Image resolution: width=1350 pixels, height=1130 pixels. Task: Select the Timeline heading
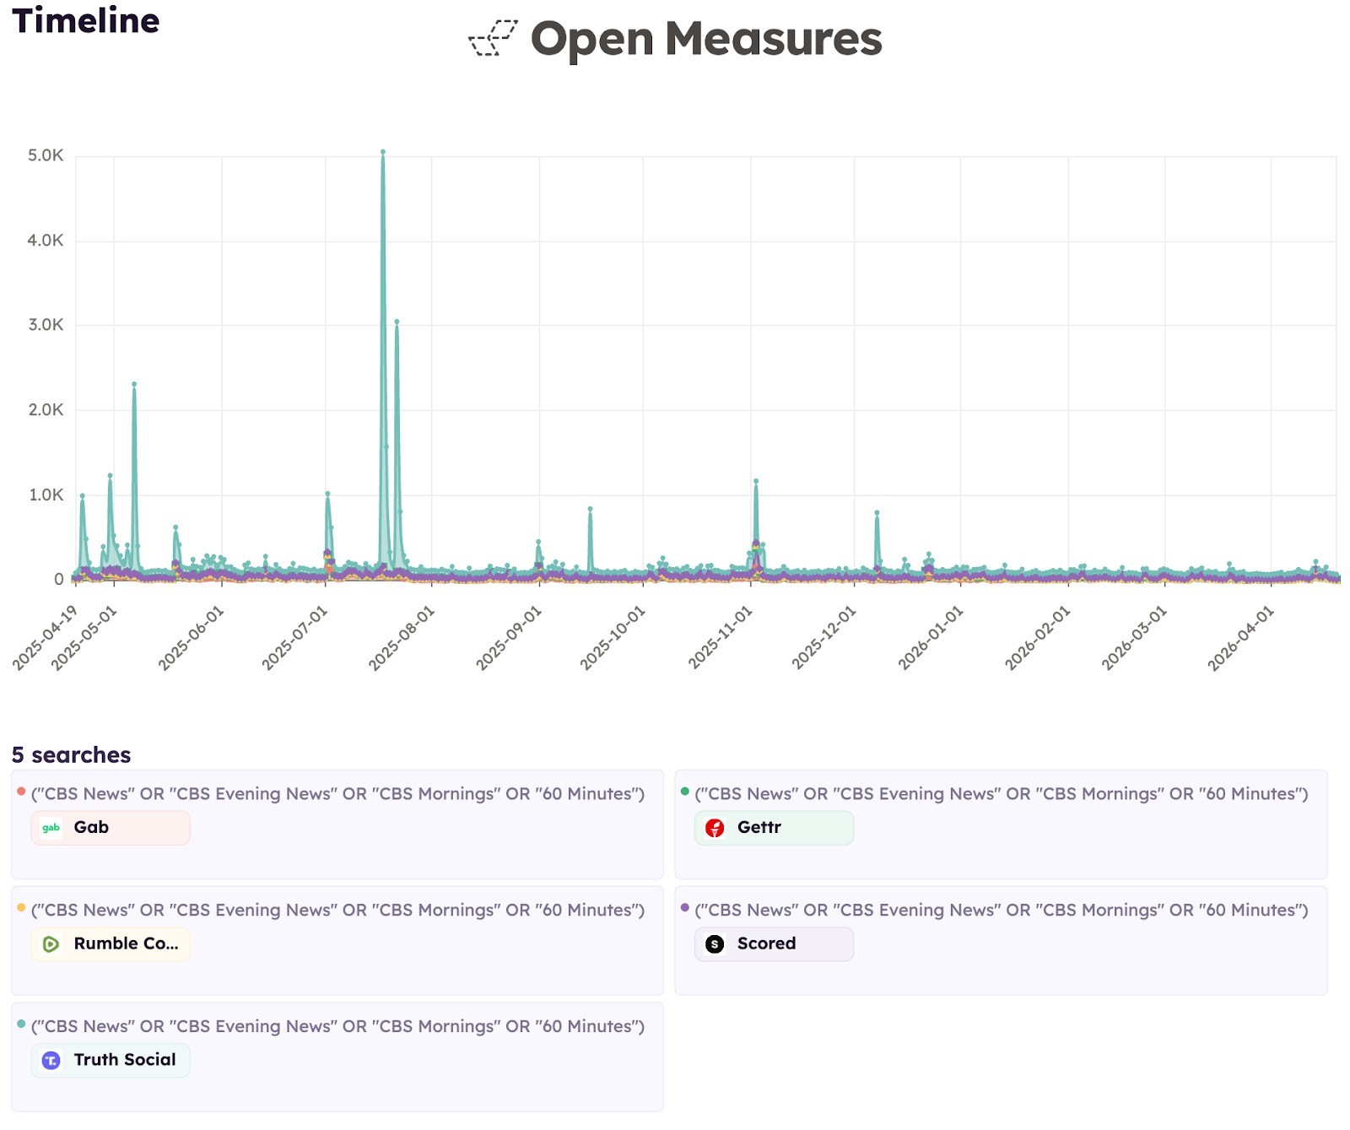[83, 21]
